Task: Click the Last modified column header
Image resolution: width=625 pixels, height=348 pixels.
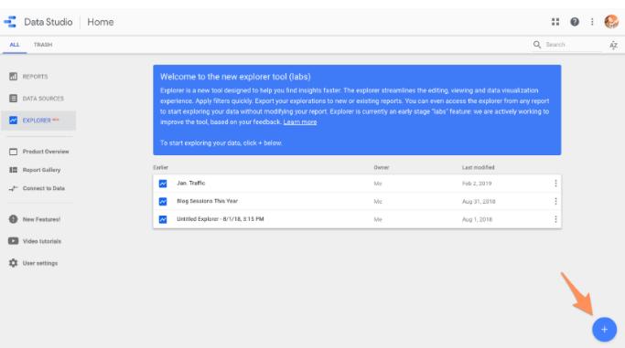Action: pyautogui.click(x=478, y=167)
